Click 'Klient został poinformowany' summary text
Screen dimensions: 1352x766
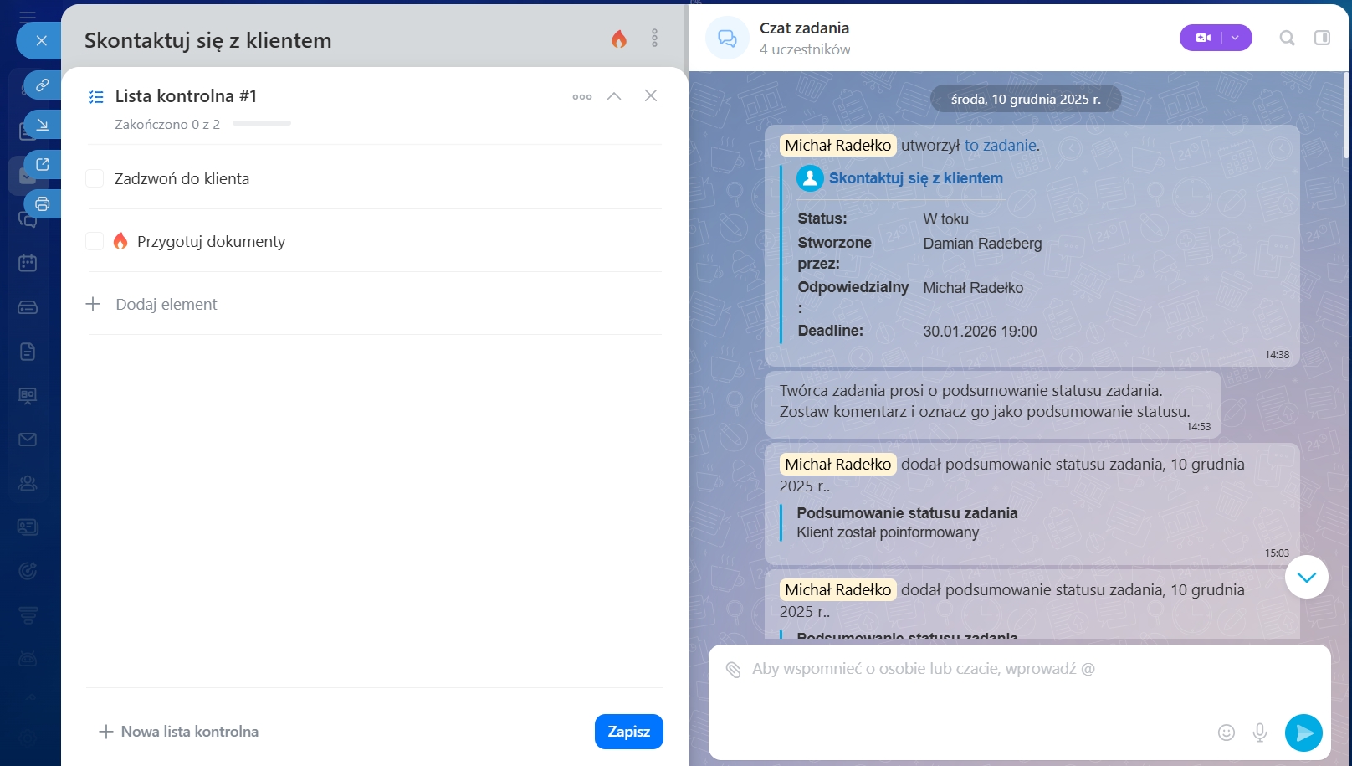[888, 532]
